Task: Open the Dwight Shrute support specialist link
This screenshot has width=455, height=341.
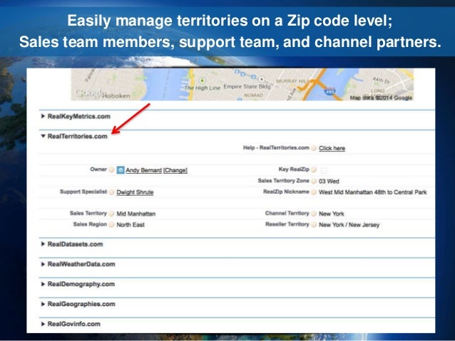Action: [x=135, y=192]
